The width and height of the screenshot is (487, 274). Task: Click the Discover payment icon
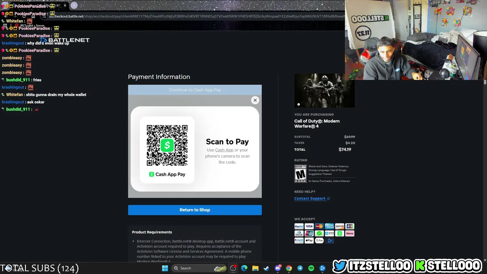(339, 226)
